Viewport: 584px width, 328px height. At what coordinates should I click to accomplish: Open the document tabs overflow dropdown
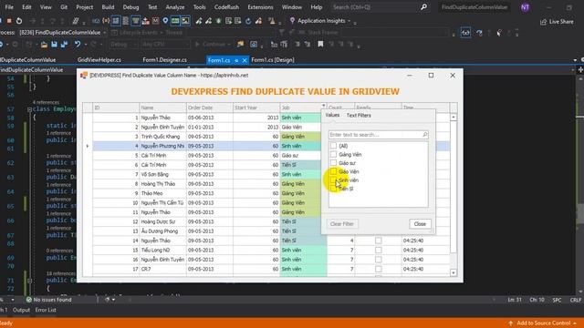click(575, 60)
